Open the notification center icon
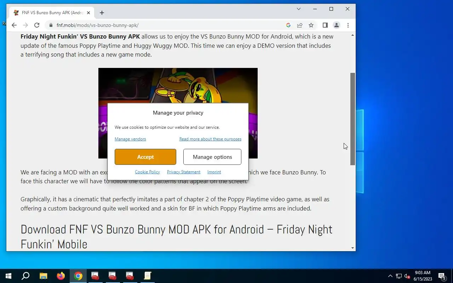 pos(442,276)
